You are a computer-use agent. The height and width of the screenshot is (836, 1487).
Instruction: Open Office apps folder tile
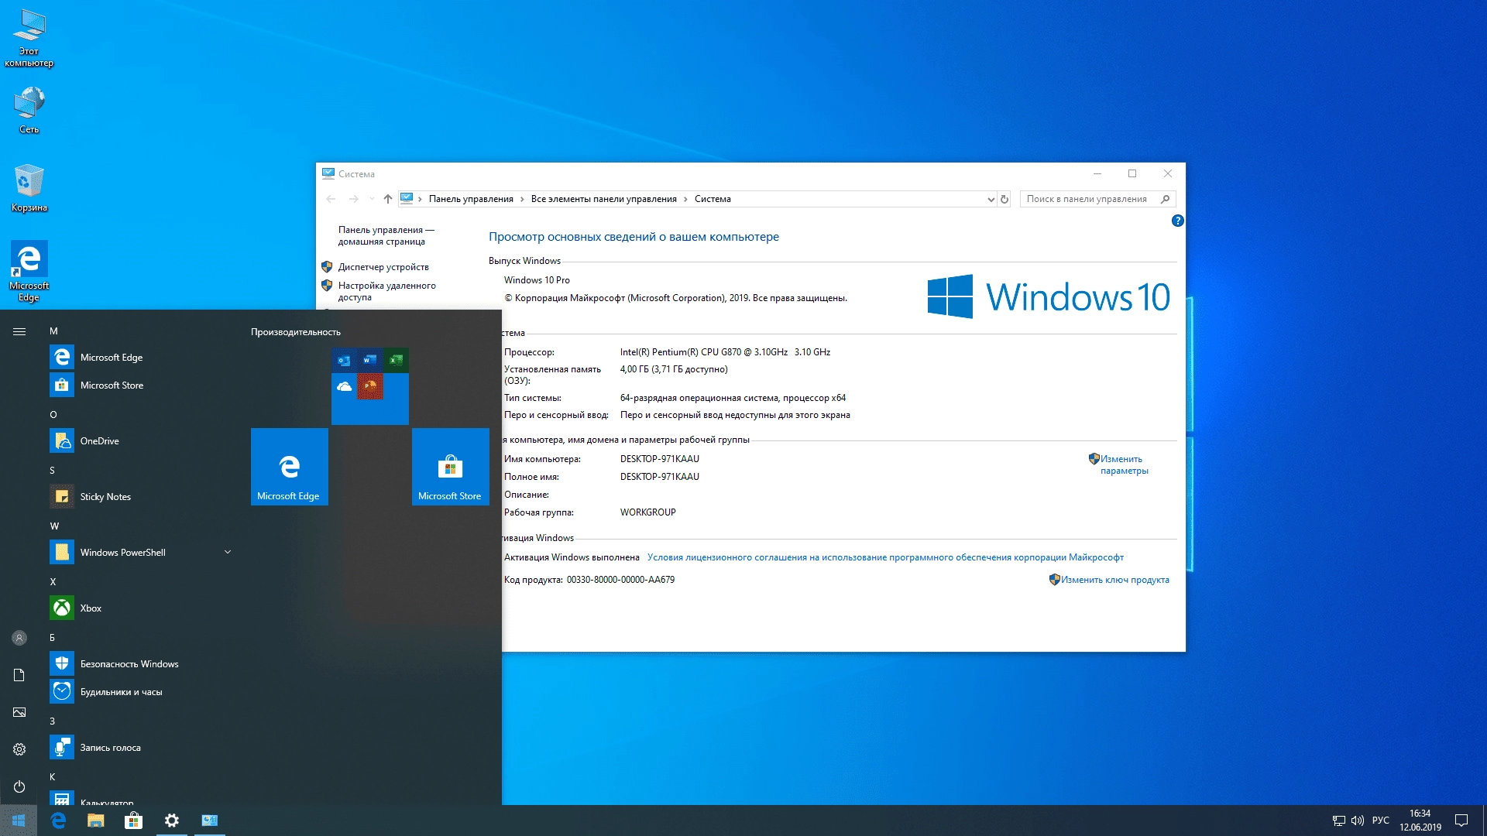click(370, 386)
